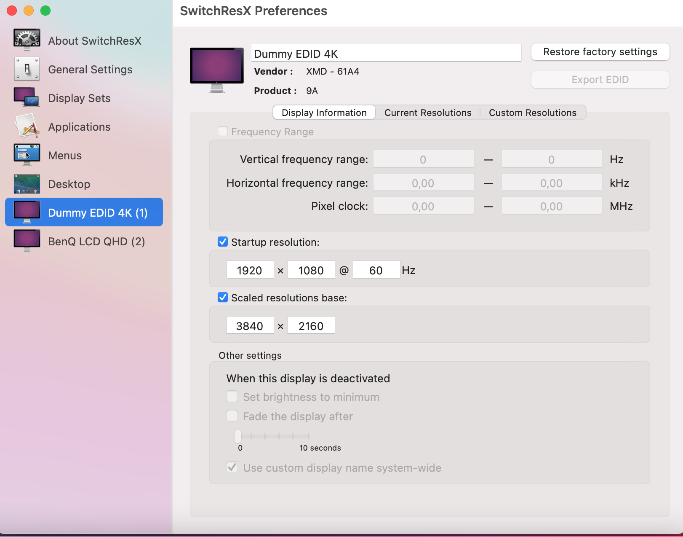
Task: Show the Display Sets pane
Action: pos(84,98)
